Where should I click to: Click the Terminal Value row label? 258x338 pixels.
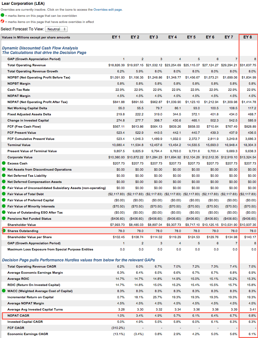coord(19,145)
